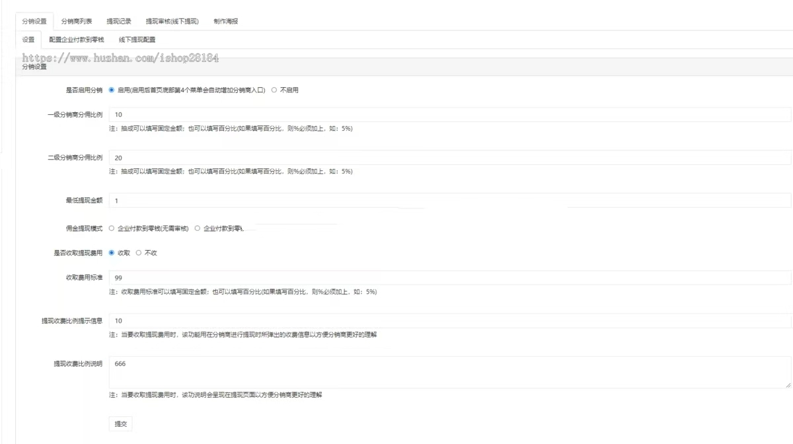Choose the second 企业付款到零钱 radio option
Screen dimensions: 793x444
pyautogui.click(x=197, y=228)
